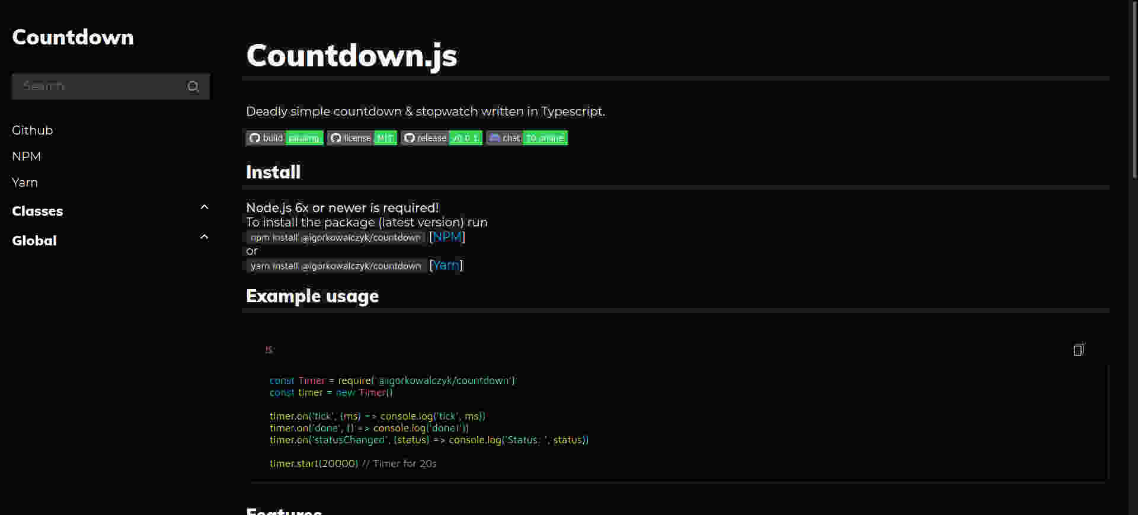Select the Global menu heading
1138x515 pixels.
coord(34,241)
